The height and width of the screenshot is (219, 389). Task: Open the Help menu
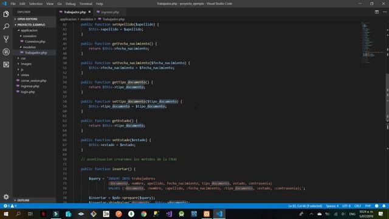[x=100, y=4]
